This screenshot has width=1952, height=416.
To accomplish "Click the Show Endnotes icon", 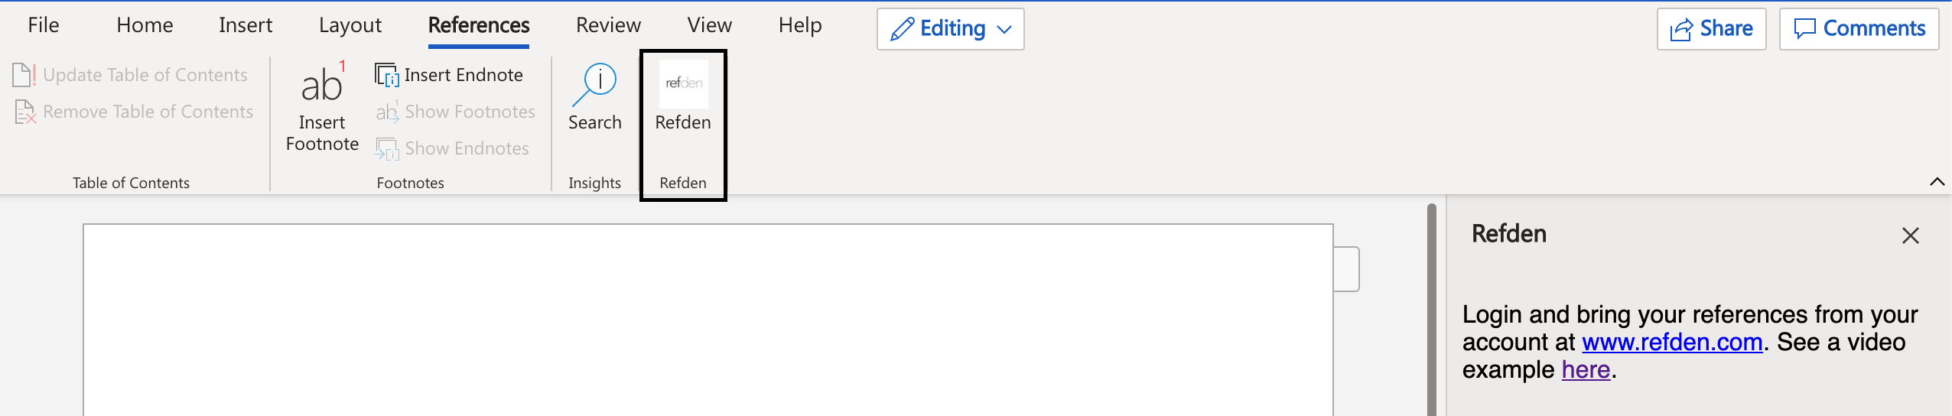I will click(387, 148).
